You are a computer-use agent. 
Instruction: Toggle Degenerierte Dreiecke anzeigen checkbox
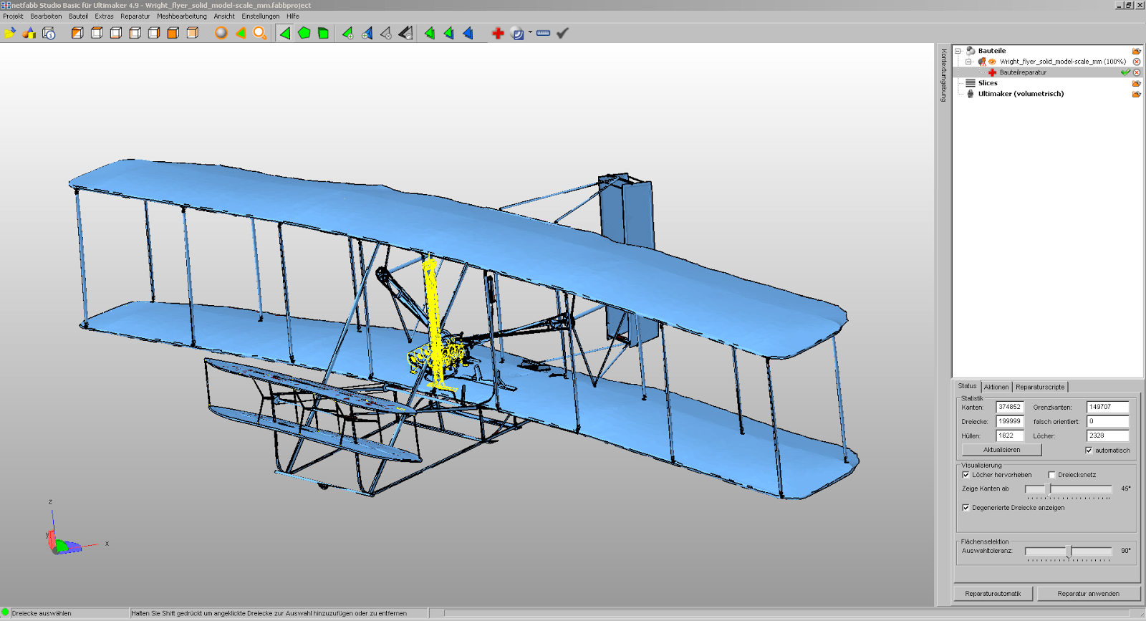click(x=966, y=508)
